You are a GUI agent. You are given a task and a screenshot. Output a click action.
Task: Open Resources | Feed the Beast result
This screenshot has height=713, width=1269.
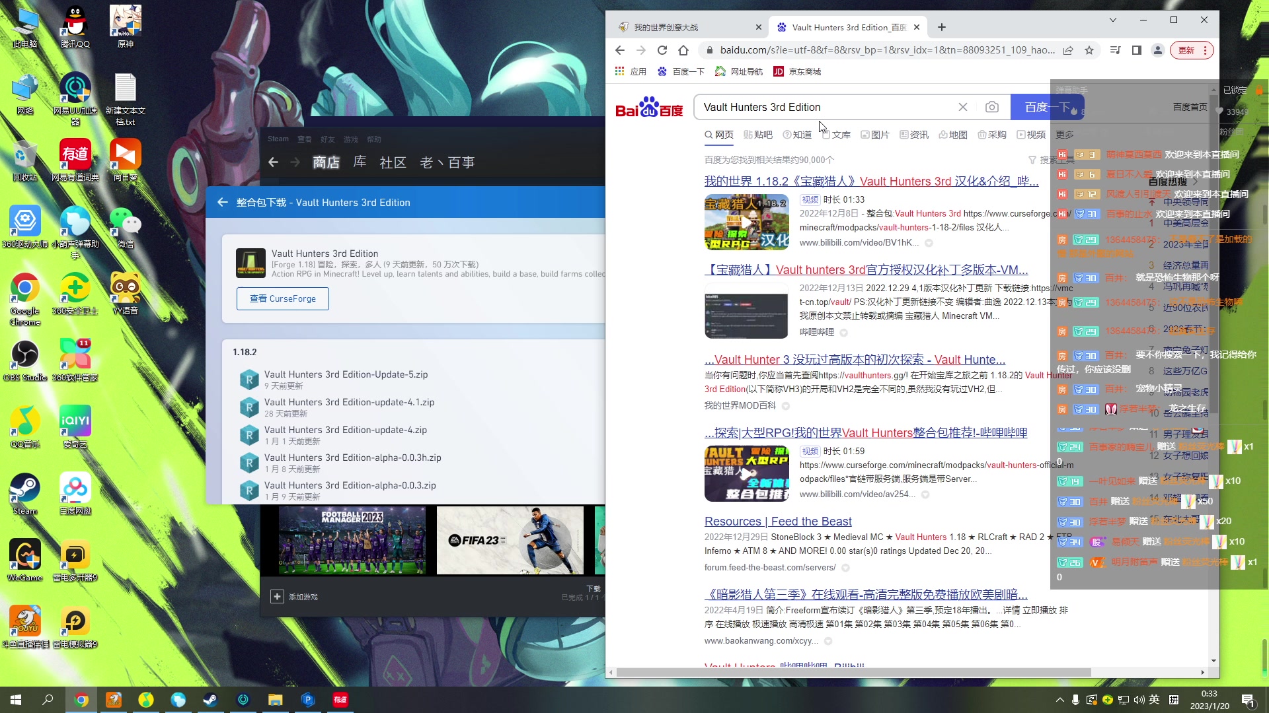(x=778, y=522)
